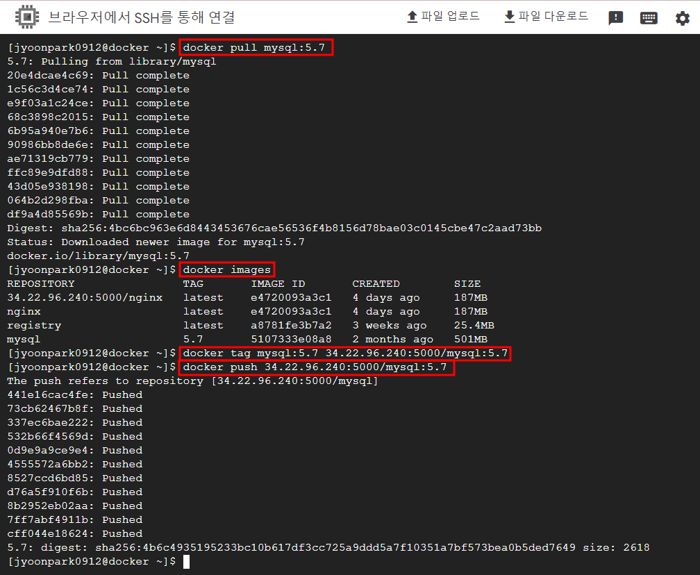Open the feedback speech bubble icon
Screen dimensions: 700x575
[x=615, y=18]
